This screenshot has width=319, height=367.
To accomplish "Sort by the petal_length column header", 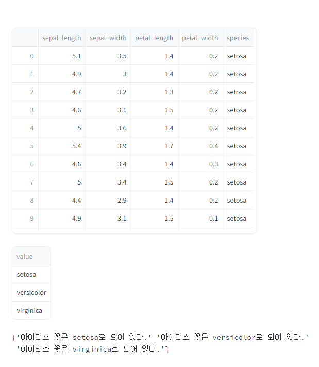I will coord(155,38).
